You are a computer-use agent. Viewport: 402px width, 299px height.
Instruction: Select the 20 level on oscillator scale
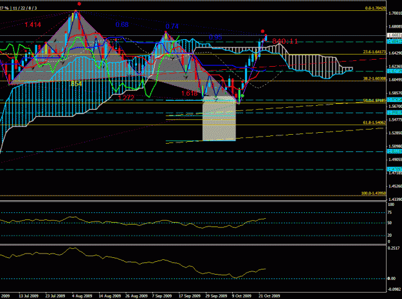tap(390, 235)
